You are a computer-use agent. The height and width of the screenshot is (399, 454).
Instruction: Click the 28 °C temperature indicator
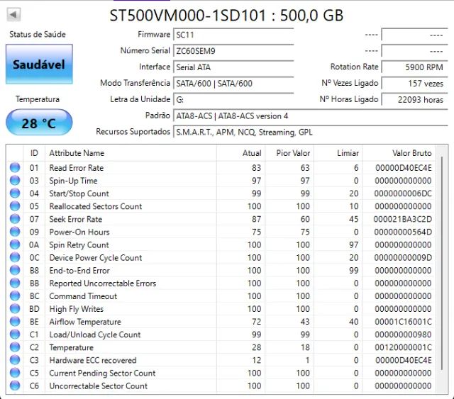39,123
